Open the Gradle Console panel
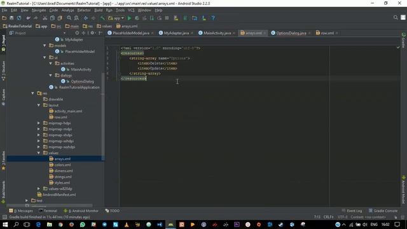 (383, 211)
